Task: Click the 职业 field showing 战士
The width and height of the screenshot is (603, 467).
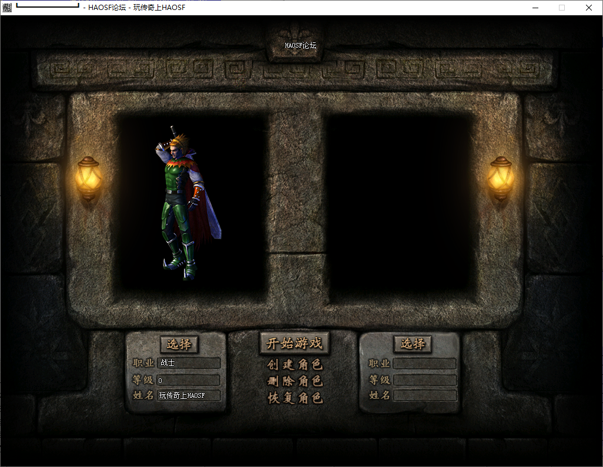Action: (188, 364)
